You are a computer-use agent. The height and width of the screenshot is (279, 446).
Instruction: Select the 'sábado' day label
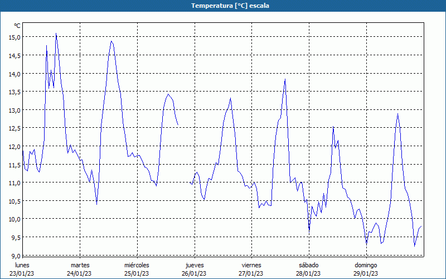(309, 265)
